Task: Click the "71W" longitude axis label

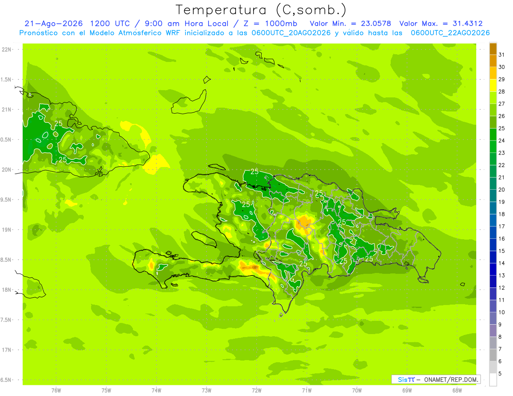Action: pos(307,390)
